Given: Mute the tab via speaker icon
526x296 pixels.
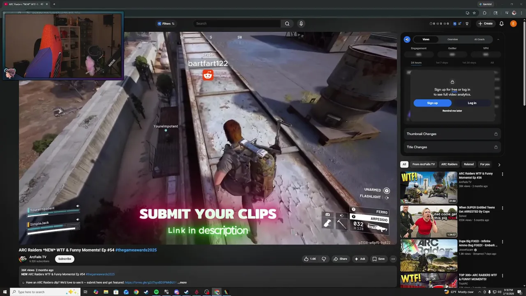Looking at the screenshot, I should pyautogui.click(x=42, y=4).
